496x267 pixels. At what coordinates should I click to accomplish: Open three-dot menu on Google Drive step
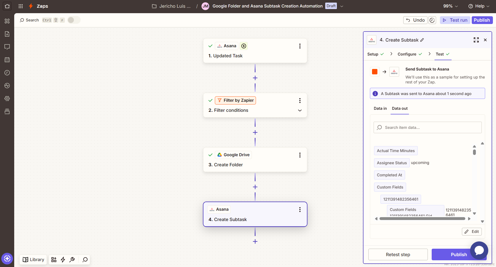coord(300,155)
